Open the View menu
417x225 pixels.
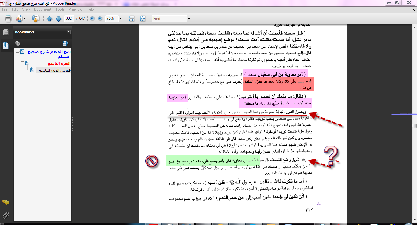pyautogui.click(x=26, y=9)
